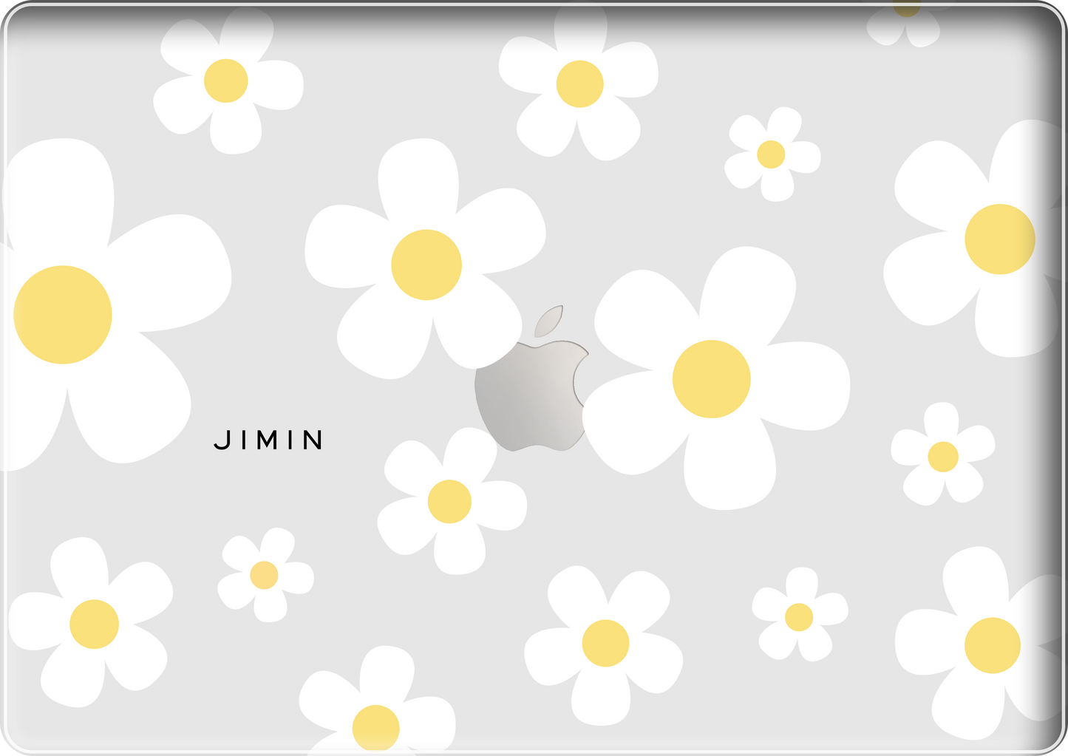The width and height of the screenshot is (1068, 756).
Task: Select the large daisy overlapping Apple logo's top
Action: (x=426, y=265)
